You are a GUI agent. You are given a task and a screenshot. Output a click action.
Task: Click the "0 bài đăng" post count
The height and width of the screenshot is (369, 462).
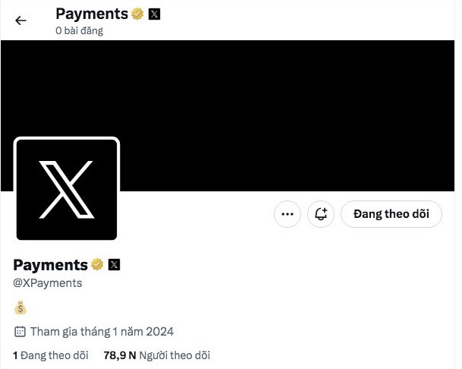pyautogui.click(x=79, y=31)
